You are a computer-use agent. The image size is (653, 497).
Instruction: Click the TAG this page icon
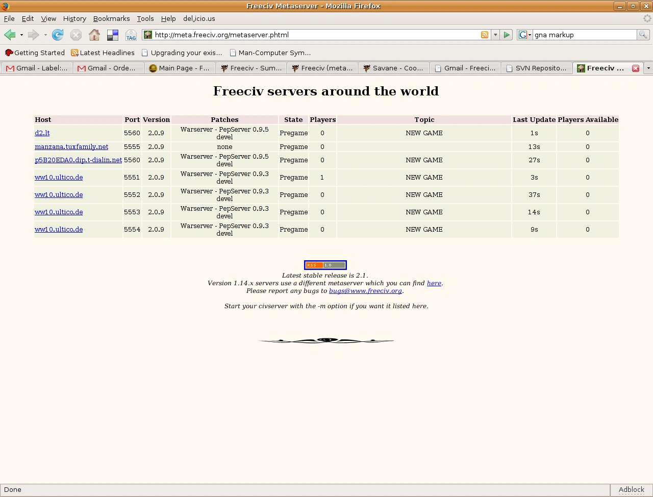pyautogui.click(x=131, y=35)
